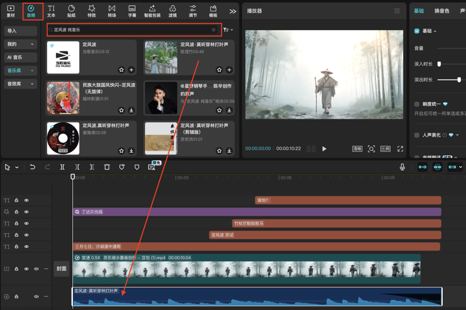
Task: Favorite the 定风波·莫听穿林打叶声 陈滢竹 track
Action: click(x=219, y=70)
